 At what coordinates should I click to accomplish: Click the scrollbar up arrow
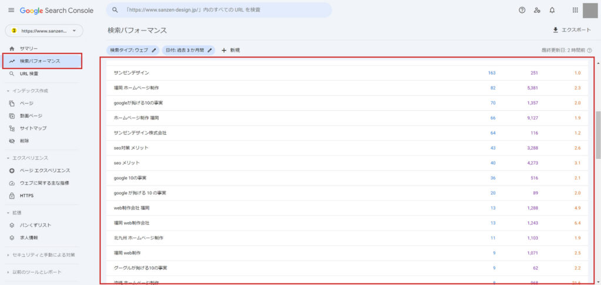point(598,63)
